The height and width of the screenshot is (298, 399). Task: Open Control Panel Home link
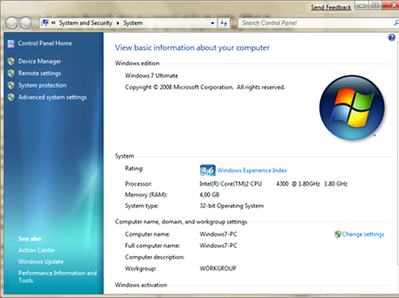(x=45, y=43)
